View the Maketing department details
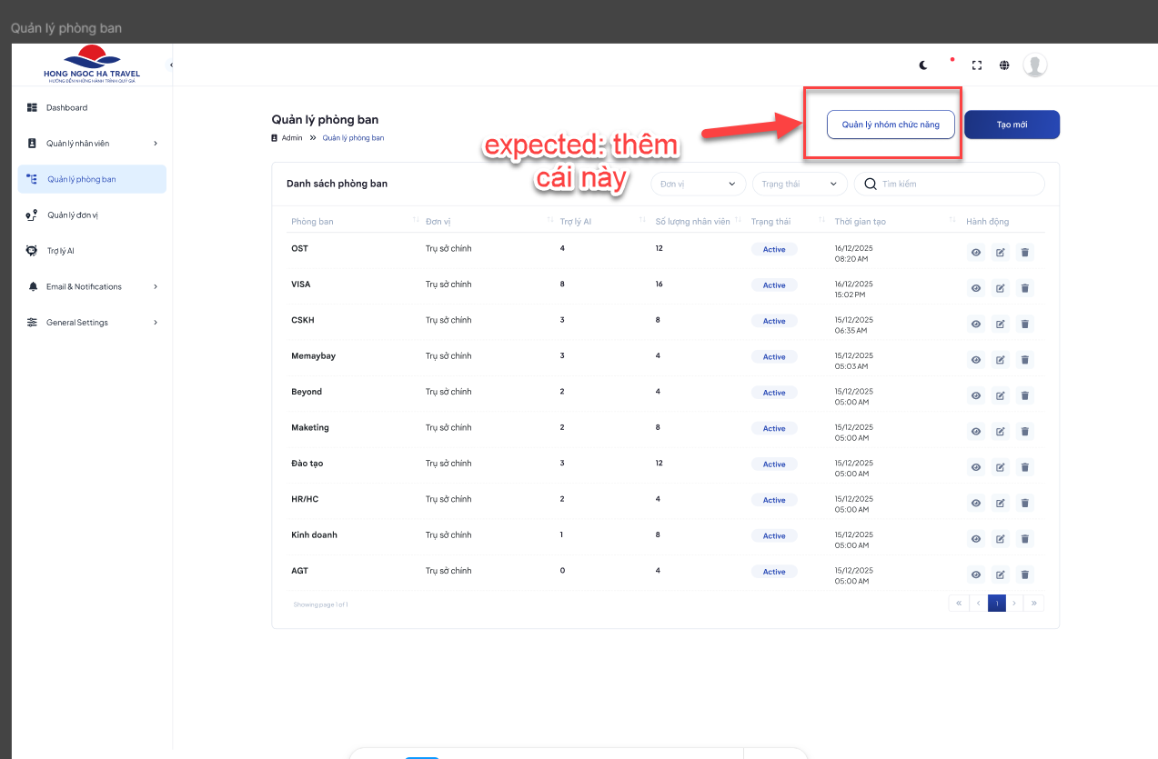 tap(975, 432)
